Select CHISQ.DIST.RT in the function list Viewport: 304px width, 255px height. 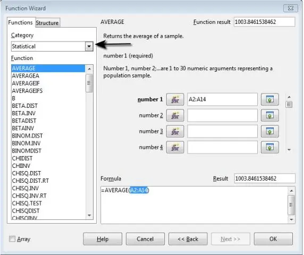[48, 181]
